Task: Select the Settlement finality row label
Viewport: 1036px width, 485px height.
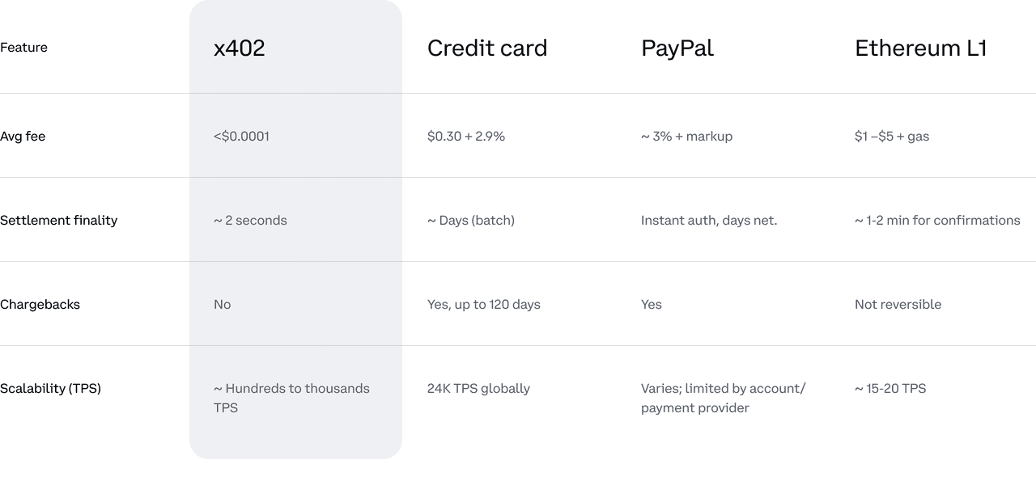Action: click(x=59, y=221)
